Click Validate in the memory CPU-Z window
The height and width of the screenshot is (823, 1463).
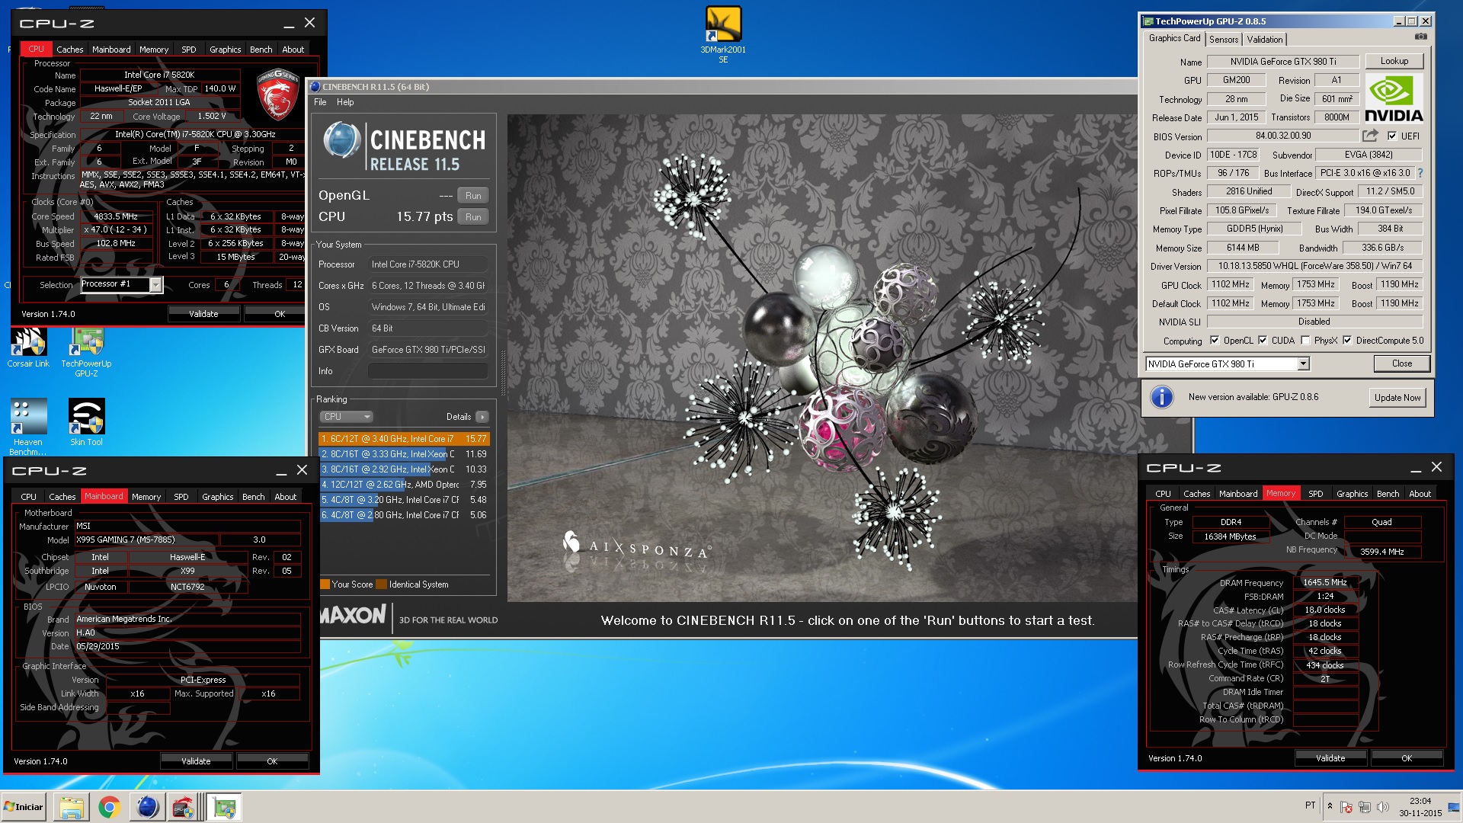(1330, 758)
